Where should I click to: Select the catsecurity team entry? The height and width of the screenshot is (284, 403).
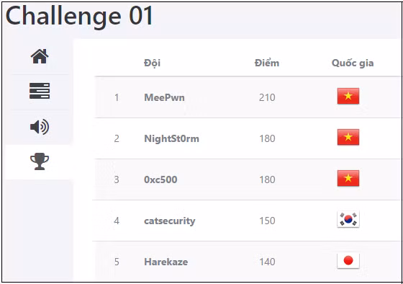170,221
